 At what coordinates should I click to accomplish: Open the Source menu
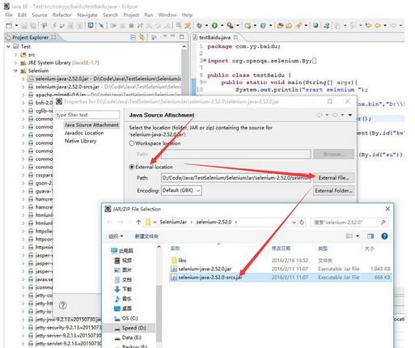[x=40, y=15]
